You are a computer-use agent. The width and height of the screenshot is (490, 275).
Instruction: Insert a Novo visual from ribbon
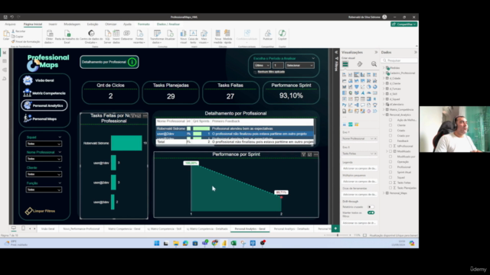click(x=184, y=37)
